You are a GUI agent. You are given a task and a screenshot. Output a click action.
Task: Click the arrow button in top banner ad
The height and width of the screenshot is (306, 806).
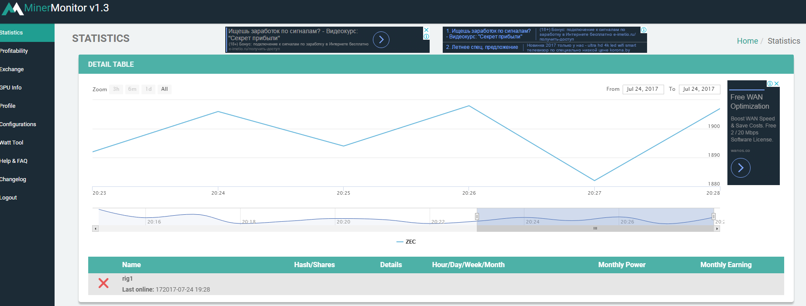click(381, 40)
